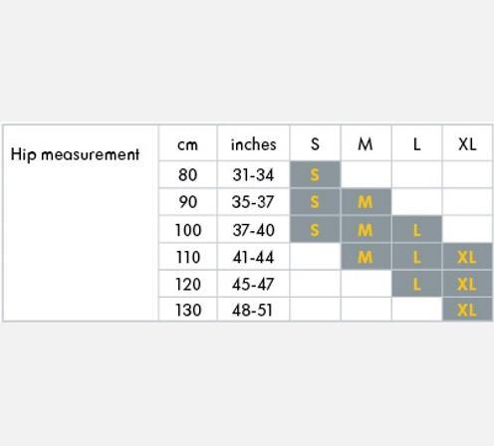Click the yellow L in 100 cm row

[x=417, y=230]
